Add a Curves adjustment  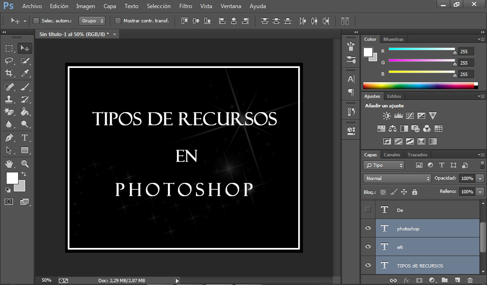pos(409,116)
